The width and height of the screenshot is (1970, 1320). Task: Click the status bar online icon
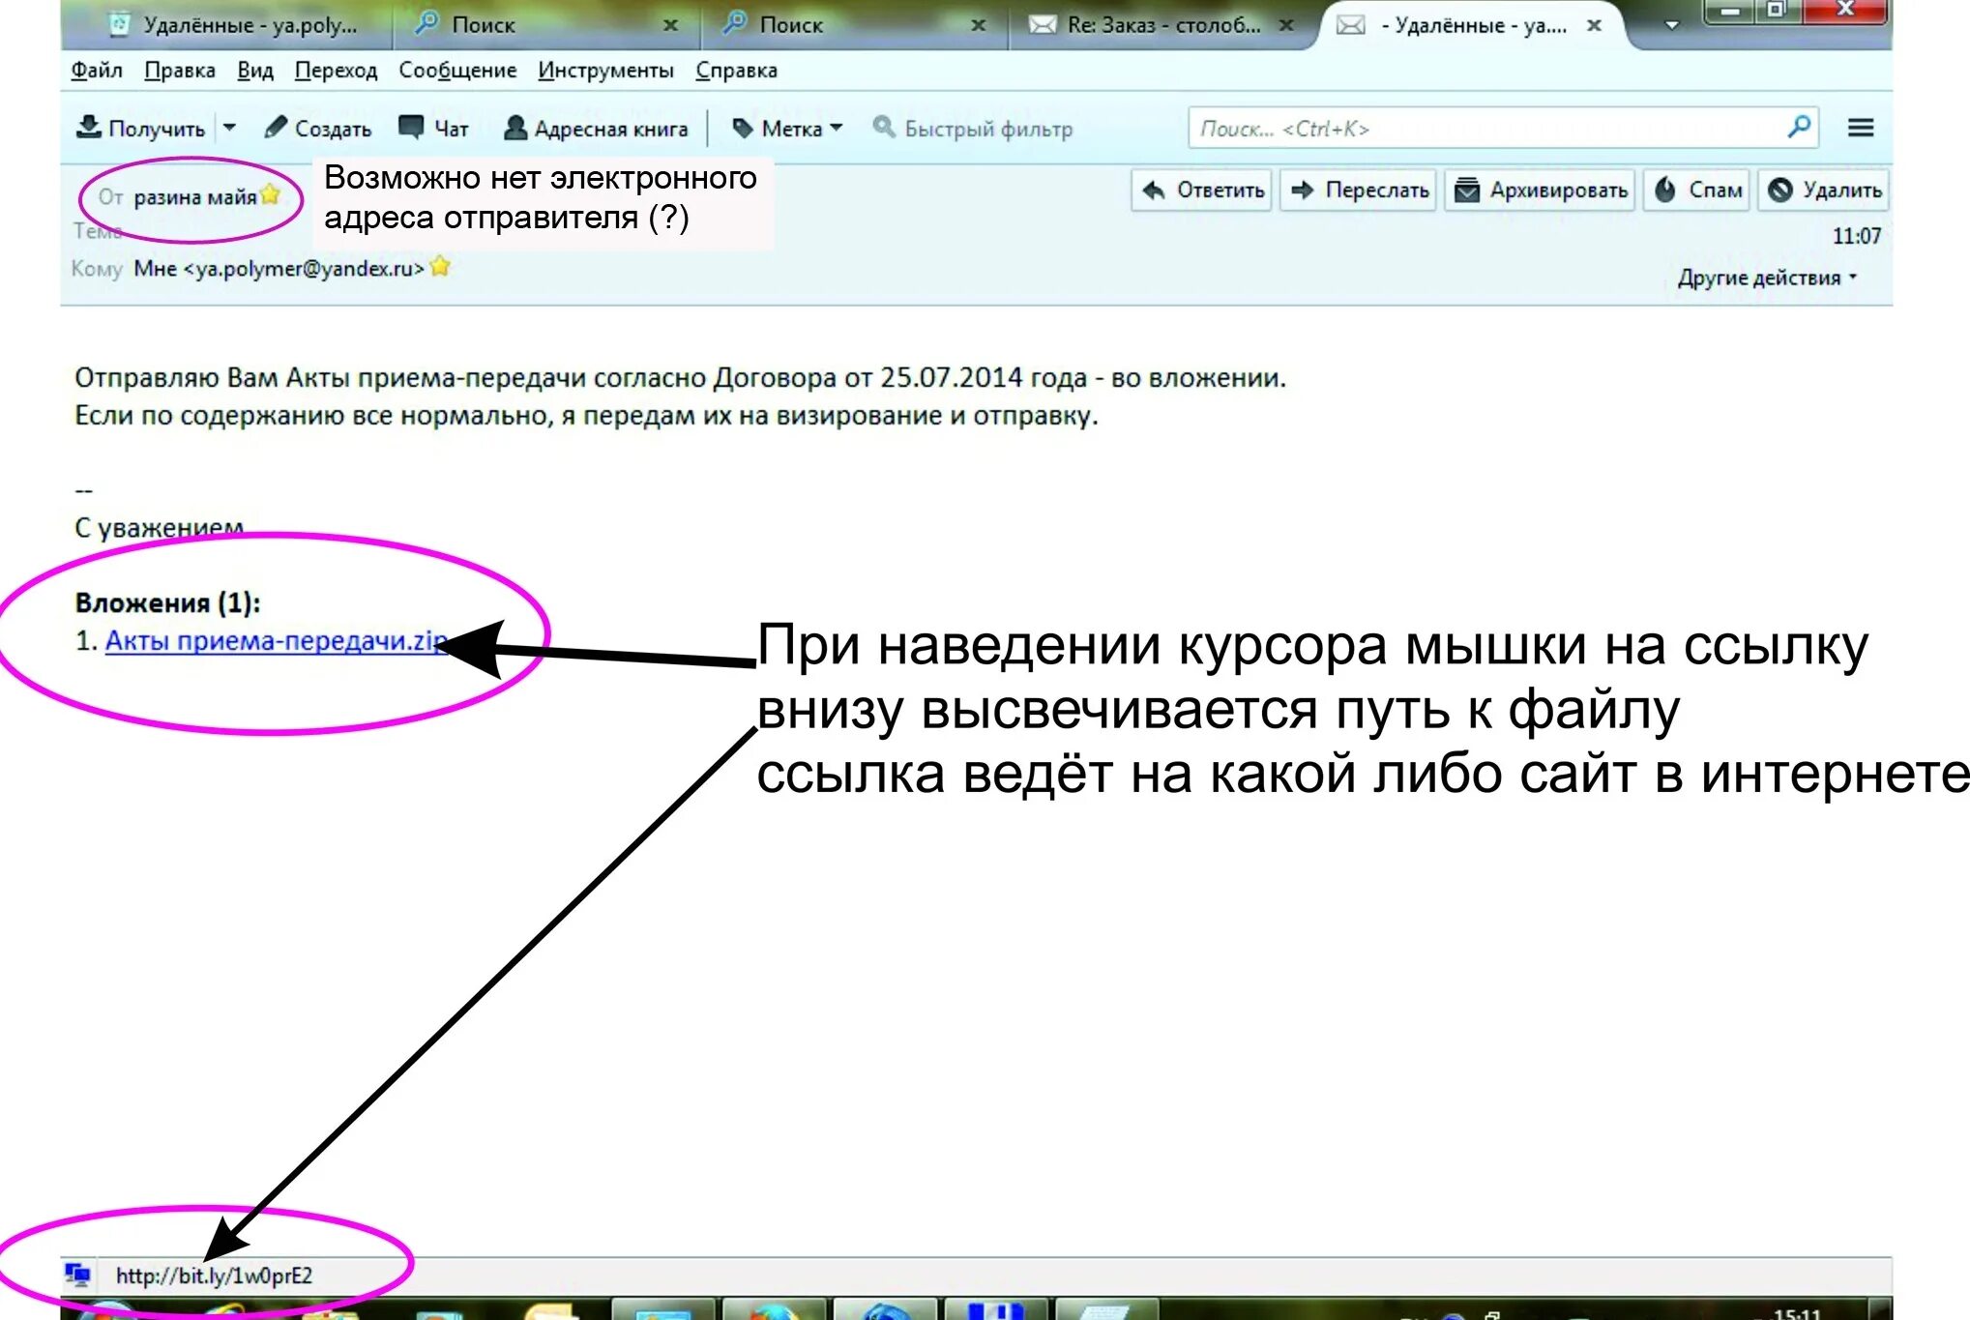coord(77,1275)
